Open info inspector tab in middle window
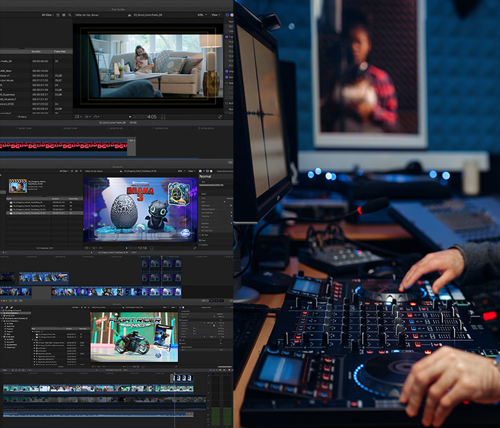This screenshot has width=500, height=428. [x=211, y=171]
